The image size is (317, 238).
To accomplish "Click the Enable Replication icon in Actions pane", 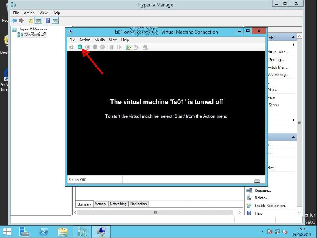I will pos(249,206).
